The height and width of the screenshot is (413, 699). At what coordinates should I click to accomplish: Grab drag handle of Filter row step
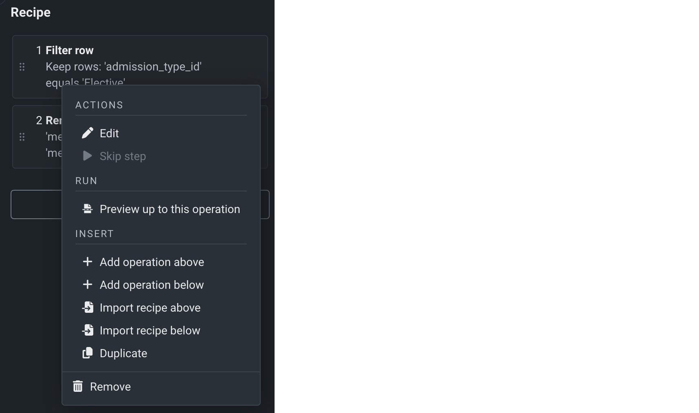[x=22, y=67]
